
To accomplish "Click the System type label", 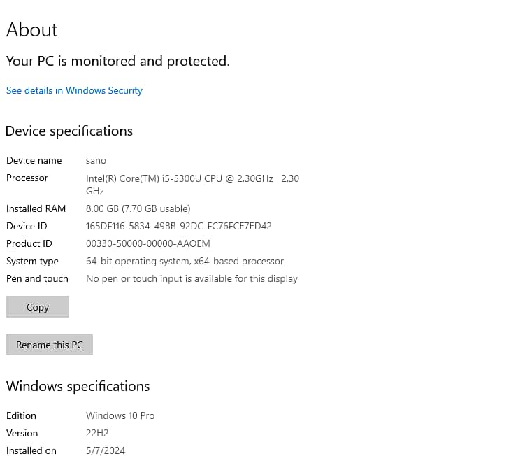I will pyautogui.click(x=32, y=261).
